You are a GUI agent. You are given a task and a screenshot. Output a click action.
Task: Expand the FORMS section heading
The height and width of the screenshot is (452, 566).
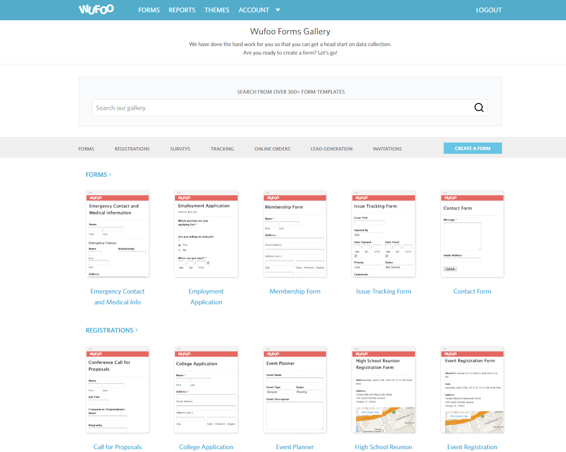tap(98, 174)
